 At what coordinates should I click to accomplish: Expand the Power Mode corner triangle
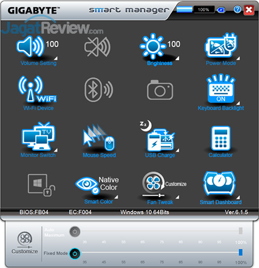tap(238, 58)
